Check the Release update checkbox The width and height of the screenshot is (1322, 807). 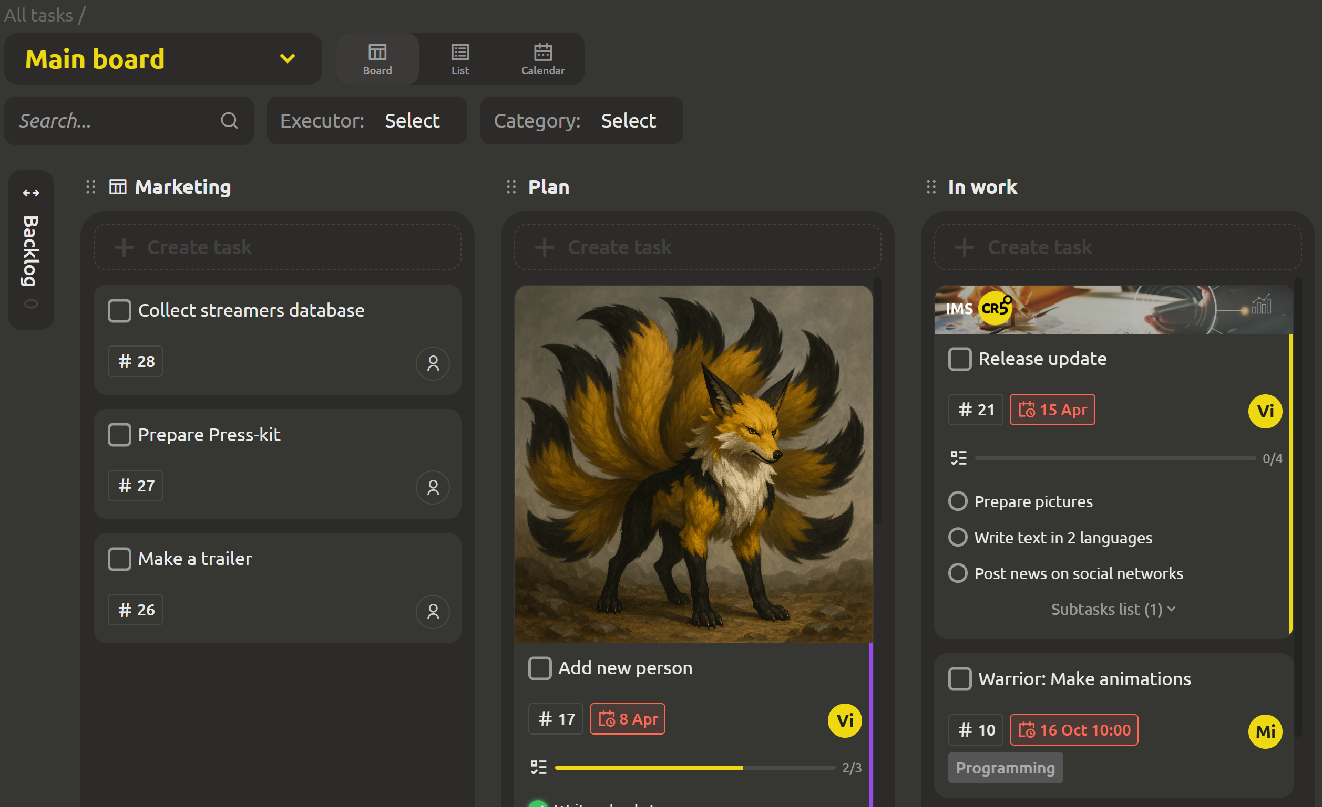tap(960, 359)
